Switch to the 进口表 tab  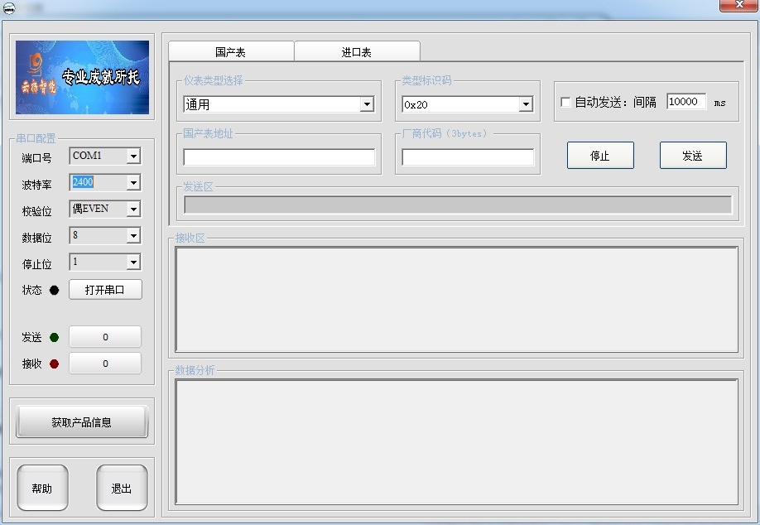(357, 52)
